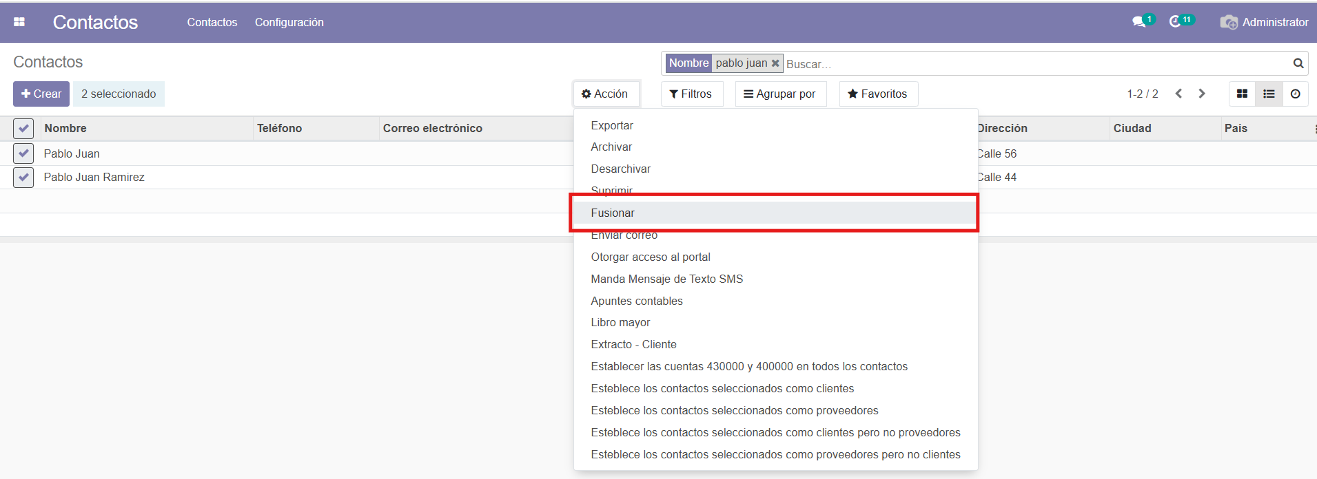Screen dimensions: 1317x479
Task: Open the activities clock icon
Action: click(x=1176, y=22)
